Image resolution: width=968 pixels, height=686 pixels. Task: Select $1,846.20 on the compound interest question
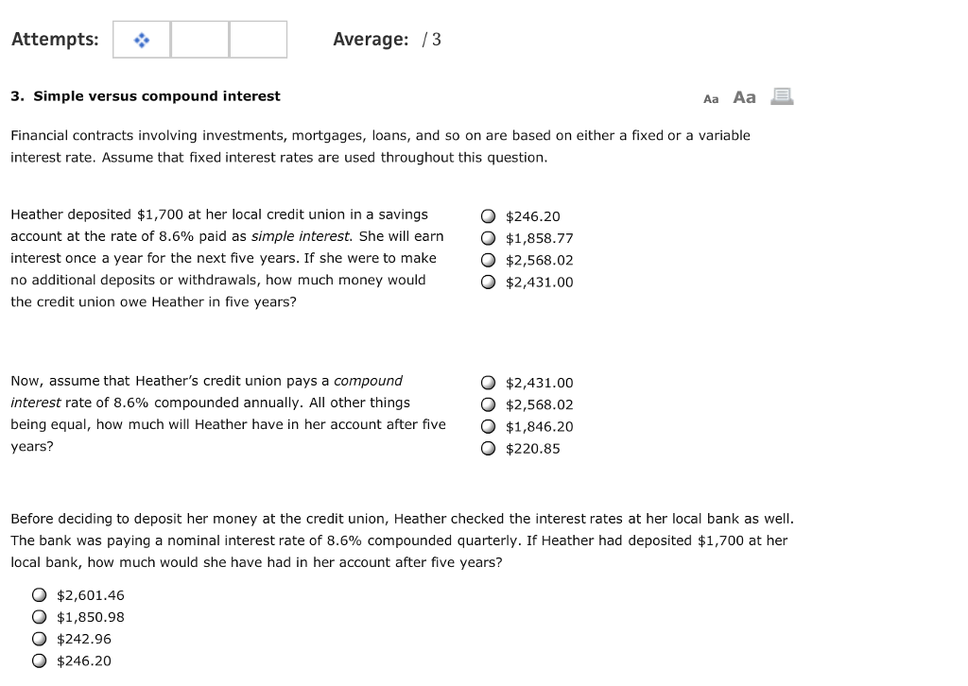(x=488, y=426)
